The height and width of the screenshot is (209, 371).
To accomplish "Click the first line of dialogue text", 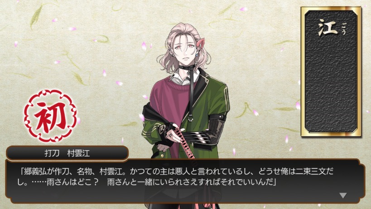I will point(177,171).
